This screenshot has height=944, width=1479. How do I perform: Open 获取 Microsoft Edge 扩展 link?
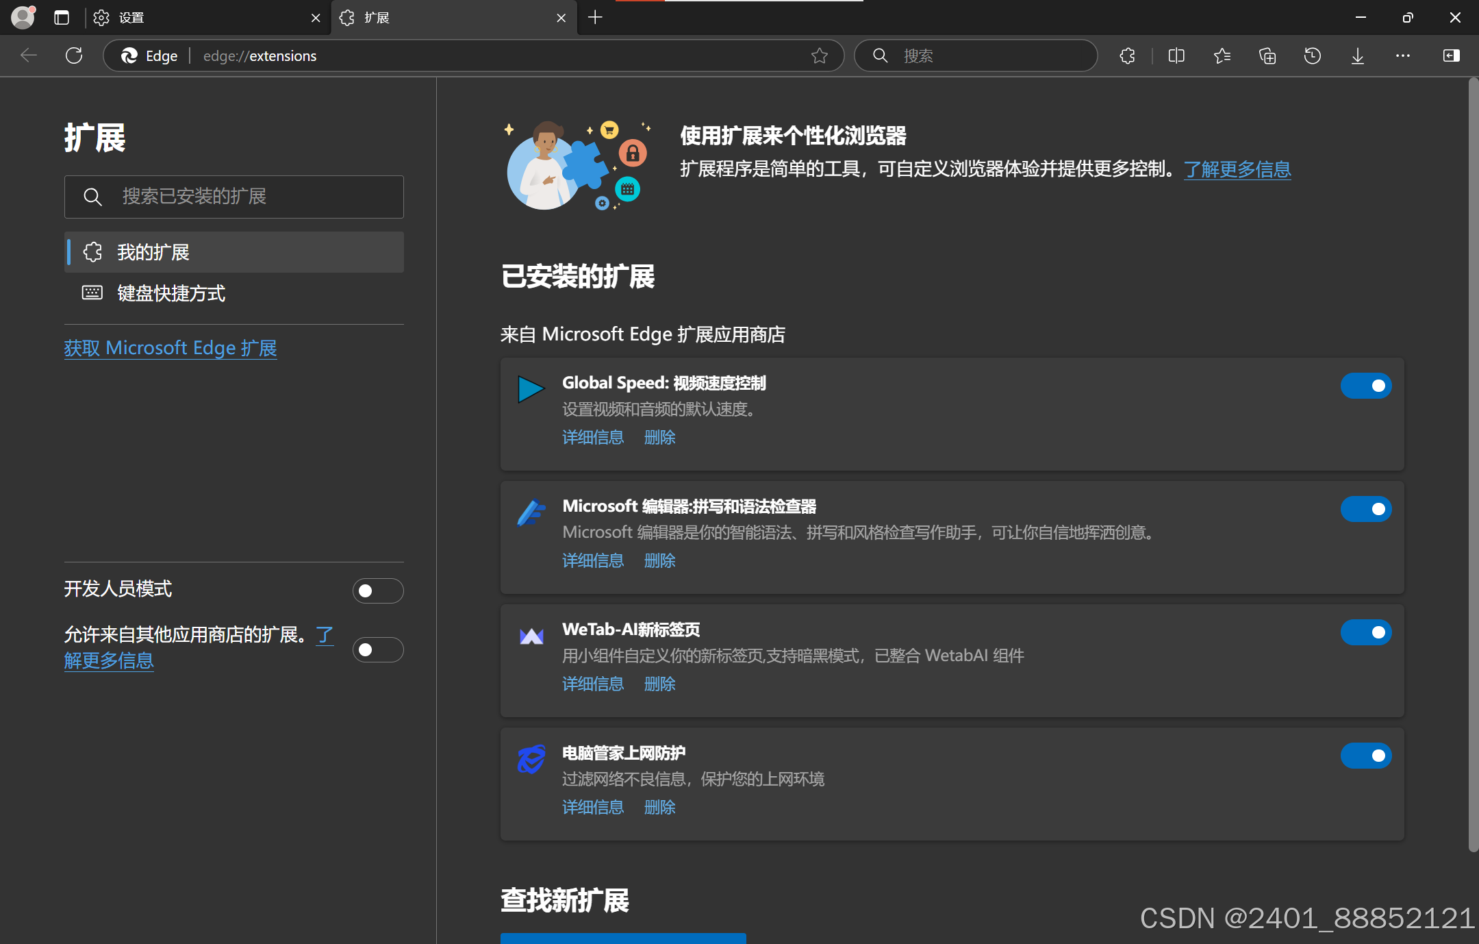pyautogui.click(x=170, y=347)
